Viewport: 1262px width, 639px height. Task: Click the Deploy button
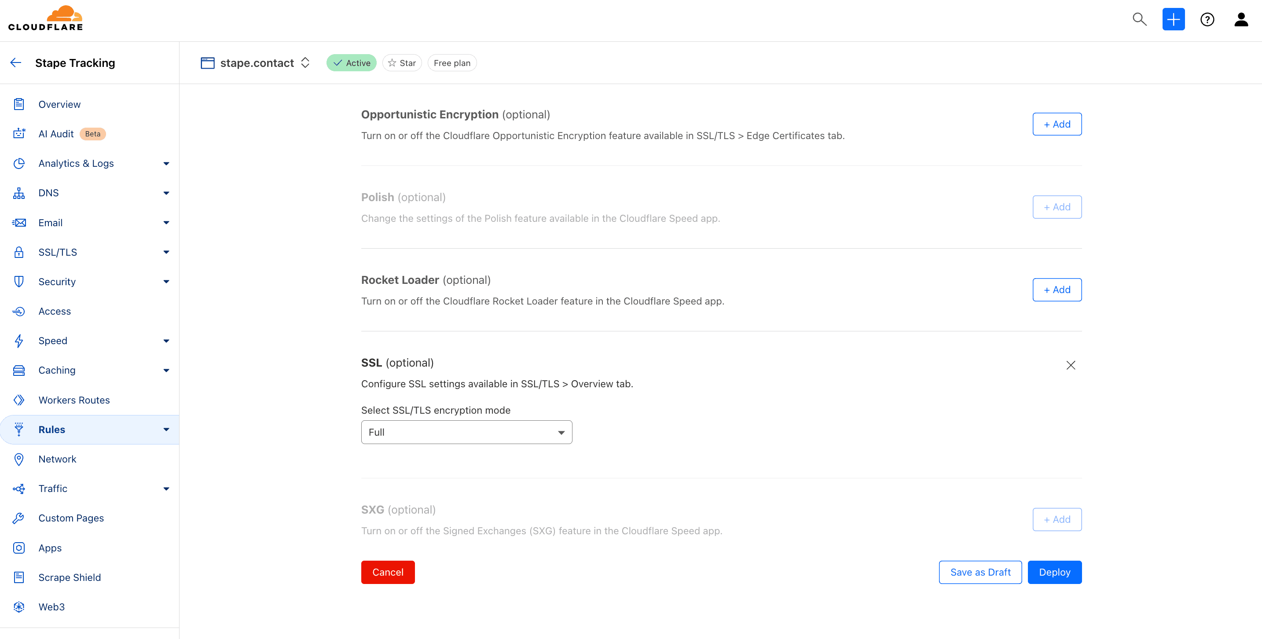[x=1054, y=573]
